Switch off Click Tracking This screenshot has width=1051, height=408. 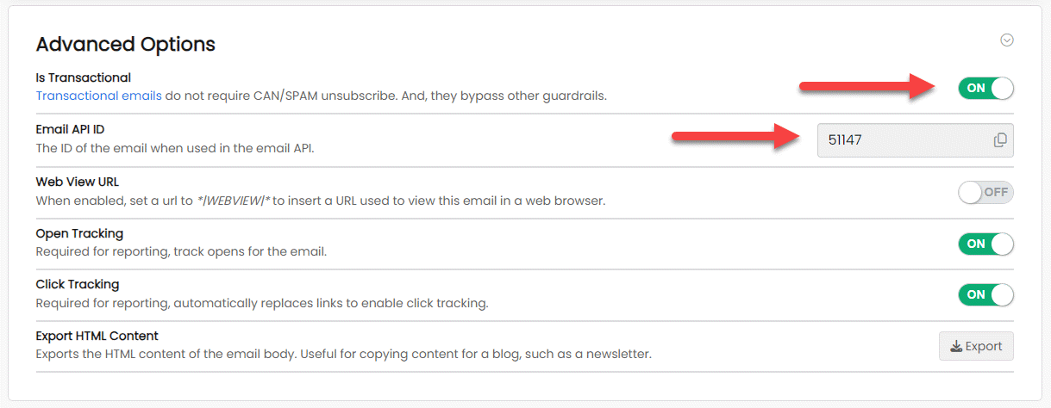tap(985, 294)
